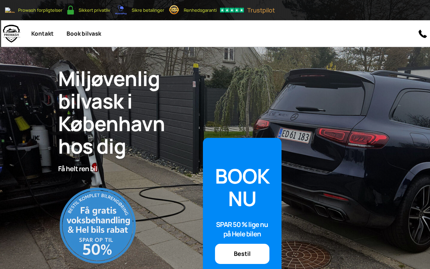Viewport: 430px width, 269px height.
Task: Open the Book bilvask menu item
Action: (x=84, y=34)
